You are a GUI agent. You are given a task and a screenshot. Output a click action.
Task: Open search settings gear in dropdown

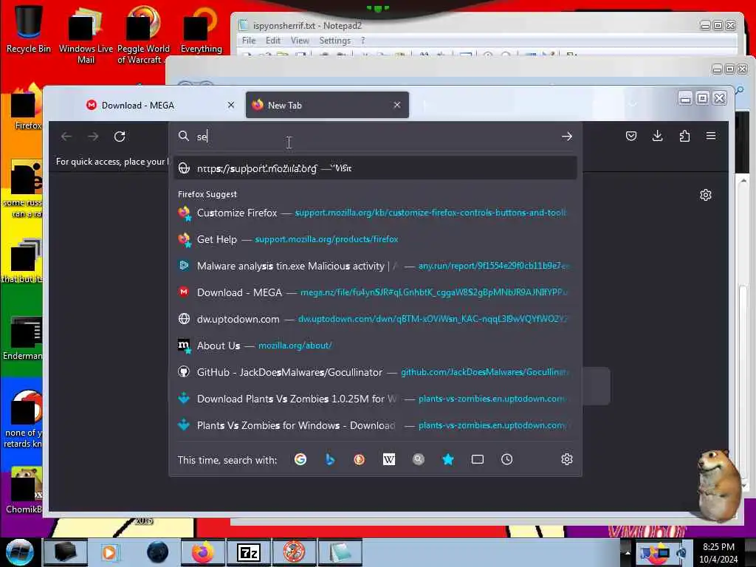click(x=567, y=459)
